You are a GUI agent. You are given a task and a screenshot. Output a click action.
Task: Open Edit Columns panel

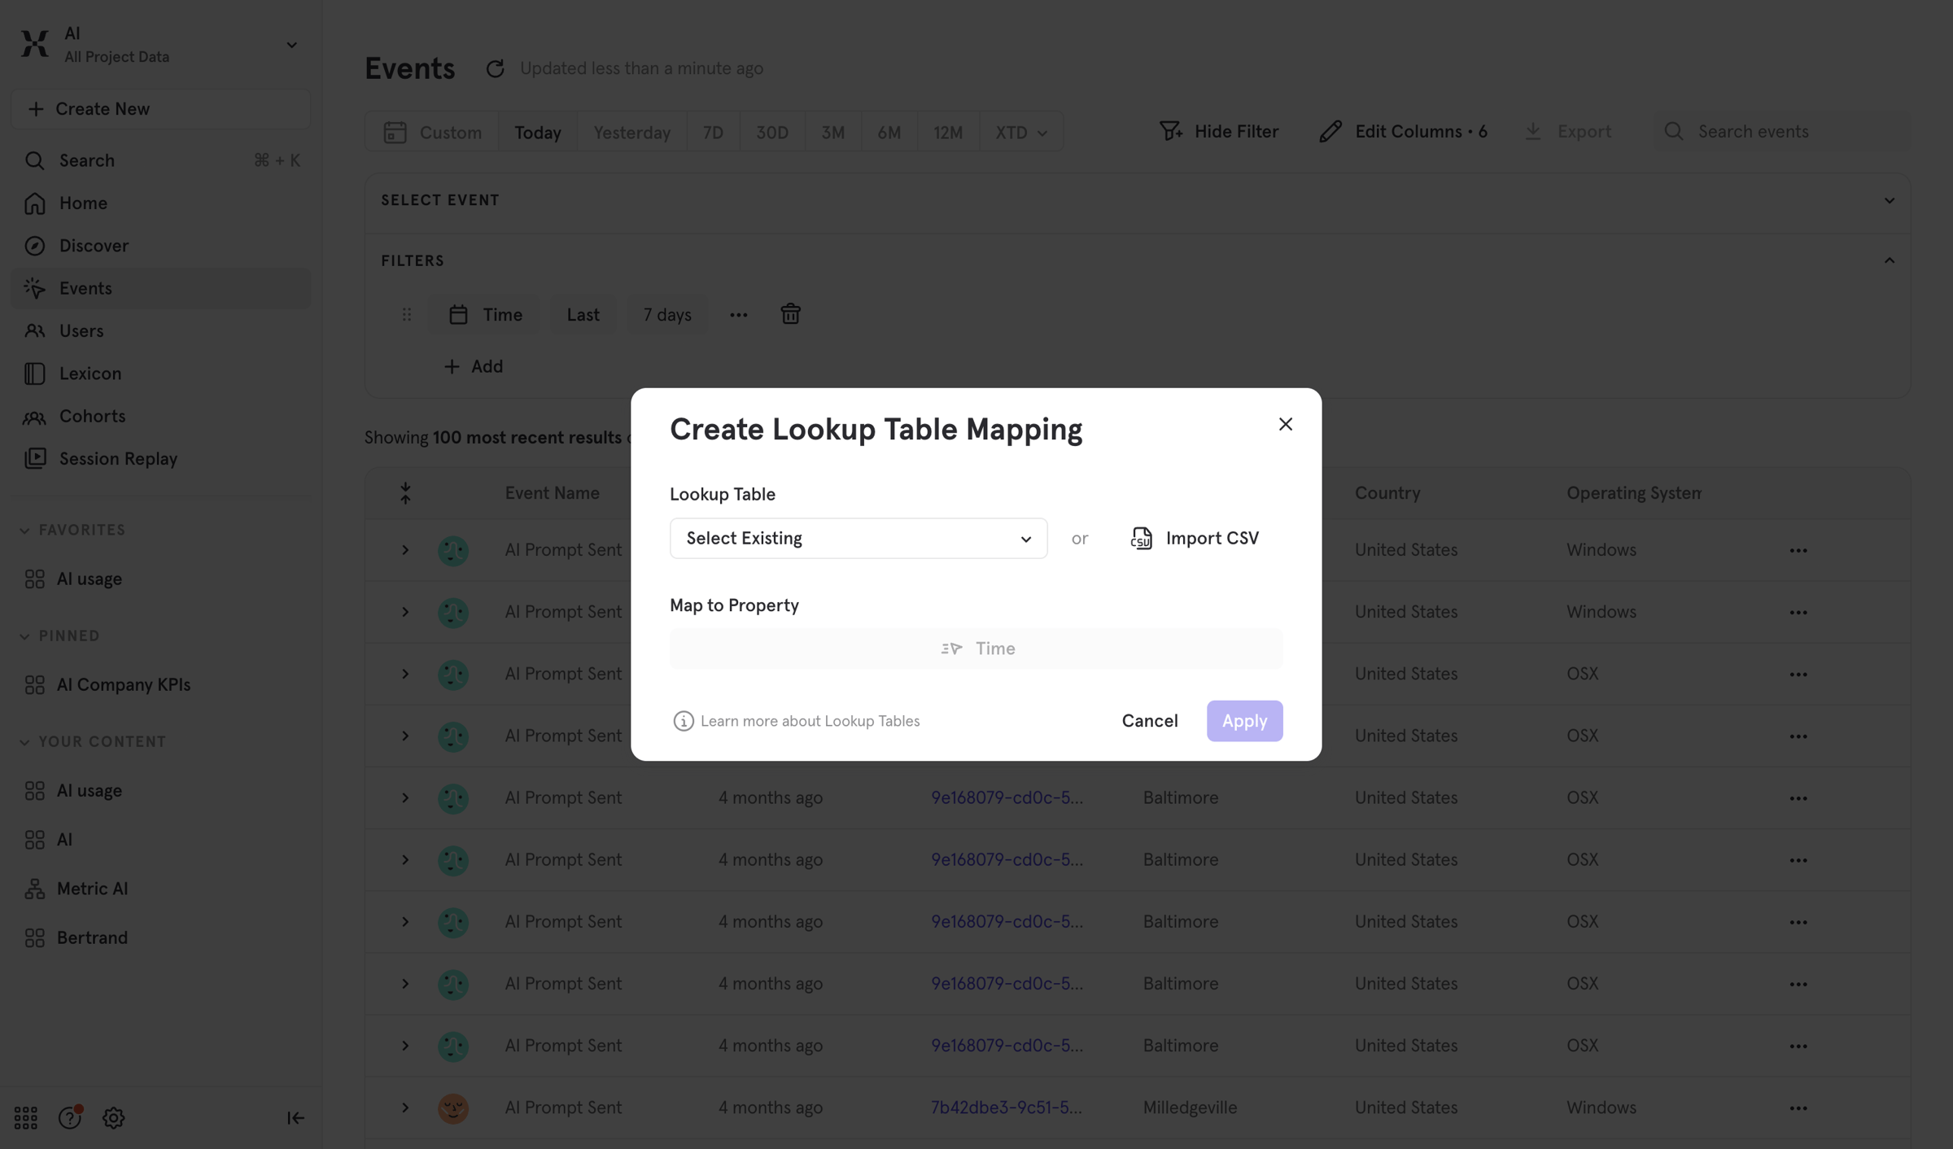(1403, 131)
